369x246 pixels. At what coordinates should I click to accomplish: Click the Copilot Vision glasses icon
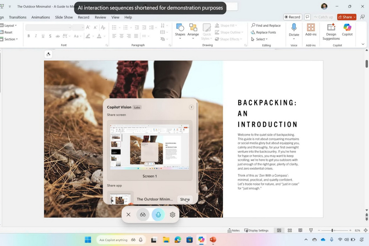[143, 215]
